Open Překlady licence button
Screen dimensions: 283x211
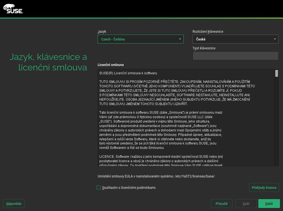(x=264, y=187)
